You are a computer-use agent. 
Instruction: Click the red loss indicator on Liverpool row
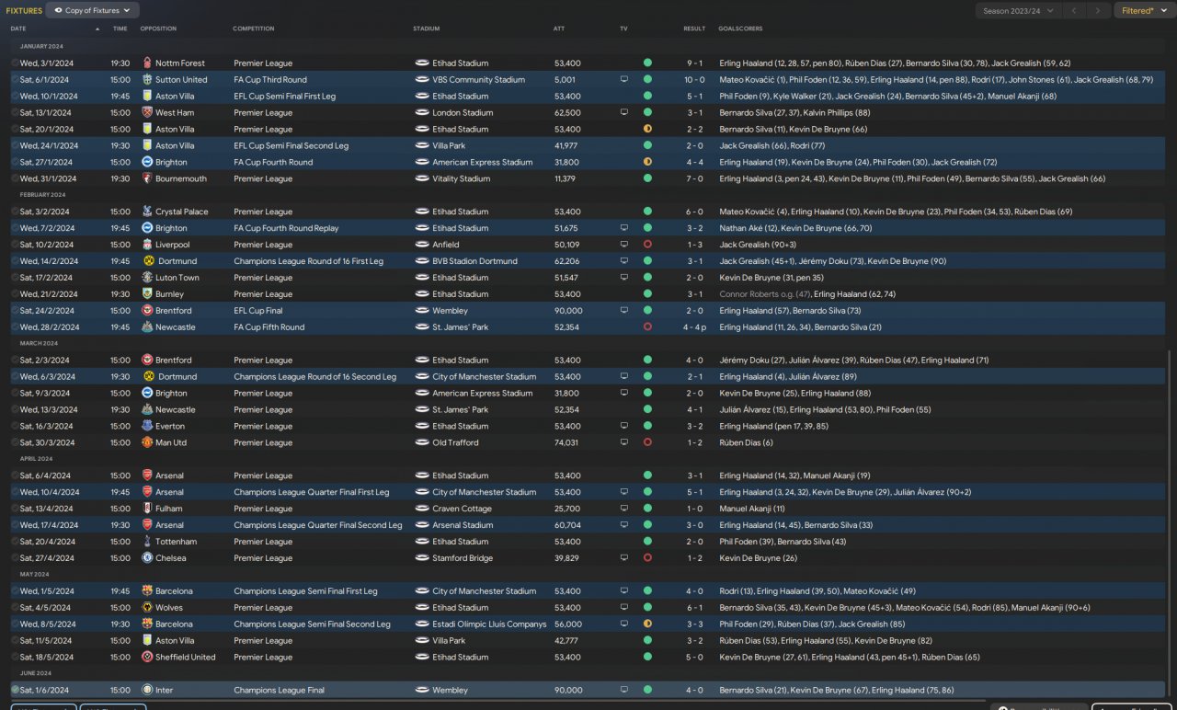(x=647, y=246)
